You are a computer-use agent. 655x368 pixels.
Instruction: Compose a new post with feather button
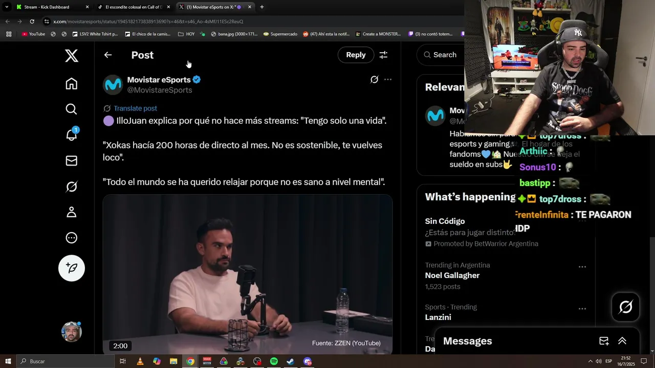[72, 268]
